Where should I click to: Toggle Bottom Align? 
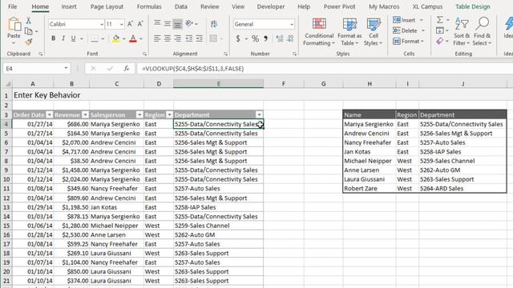tap(177, 23)
